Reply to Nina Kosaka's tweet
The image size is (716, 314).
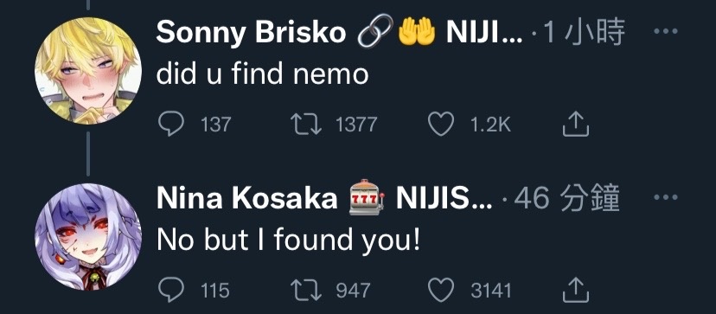click(172, 291)
